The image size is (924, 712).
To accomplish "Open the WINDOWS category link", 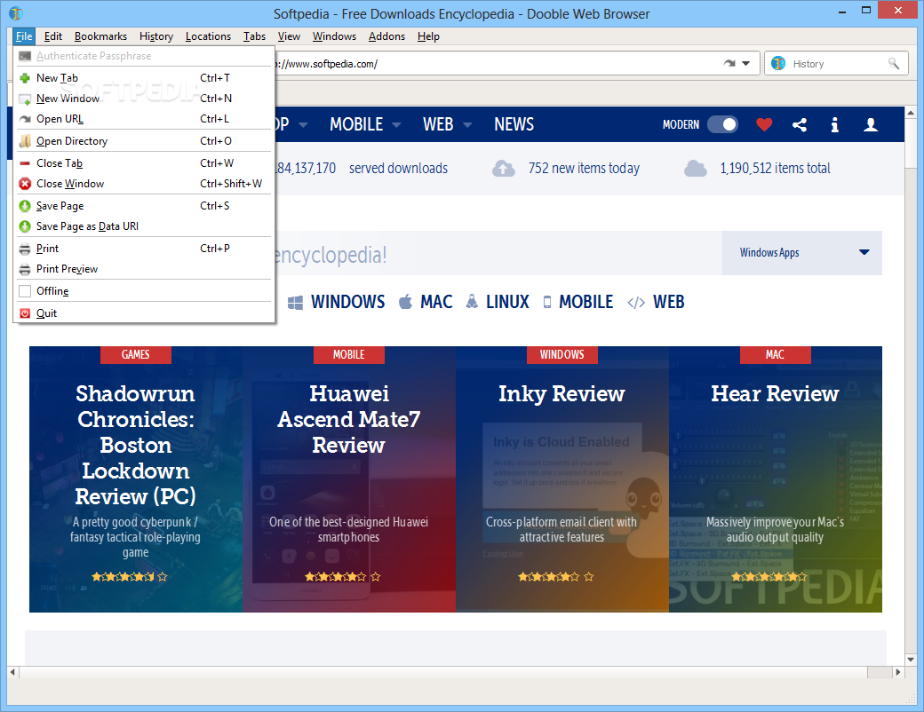I will 347,302.
